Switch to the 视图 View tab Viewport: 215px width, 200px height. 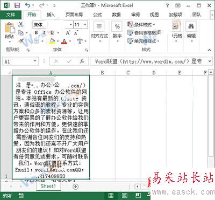[154, 15]
